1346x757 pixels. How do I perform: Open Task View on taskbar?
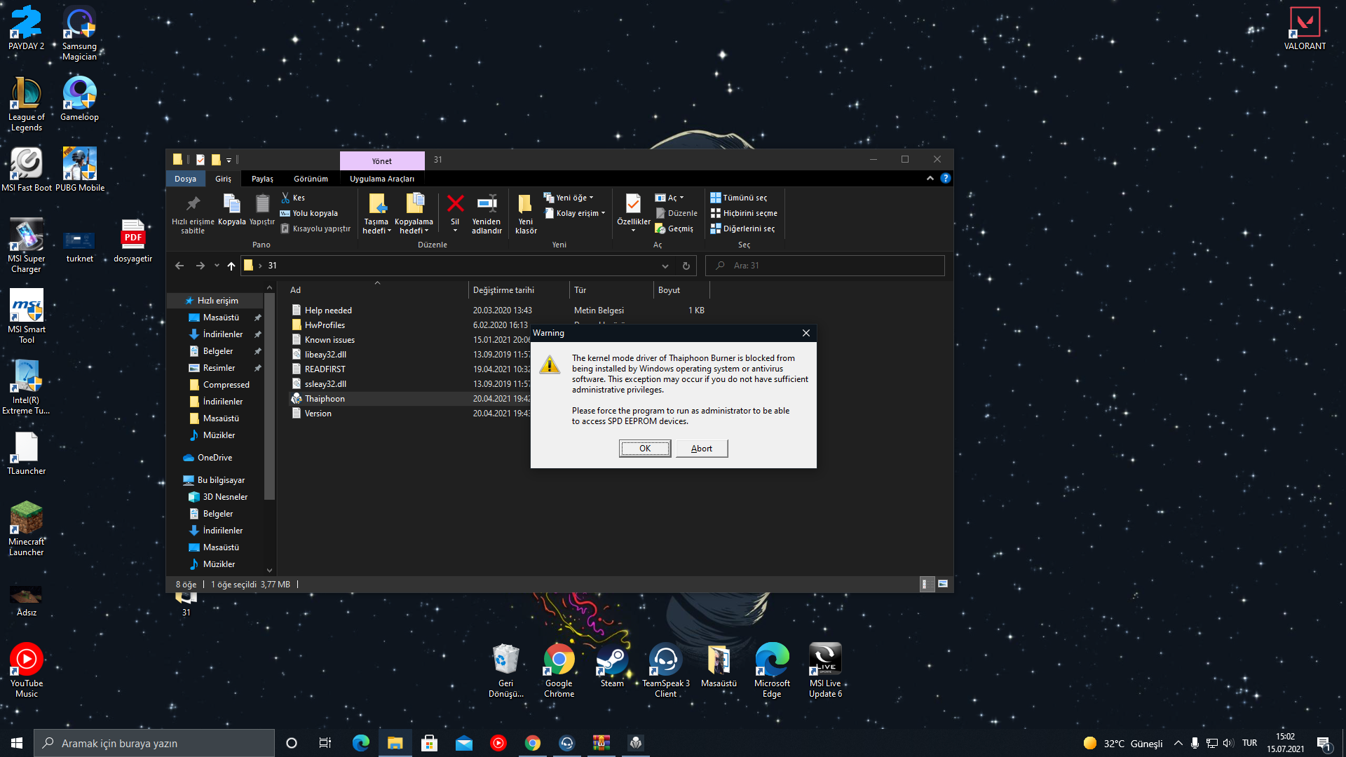(325, 743)
